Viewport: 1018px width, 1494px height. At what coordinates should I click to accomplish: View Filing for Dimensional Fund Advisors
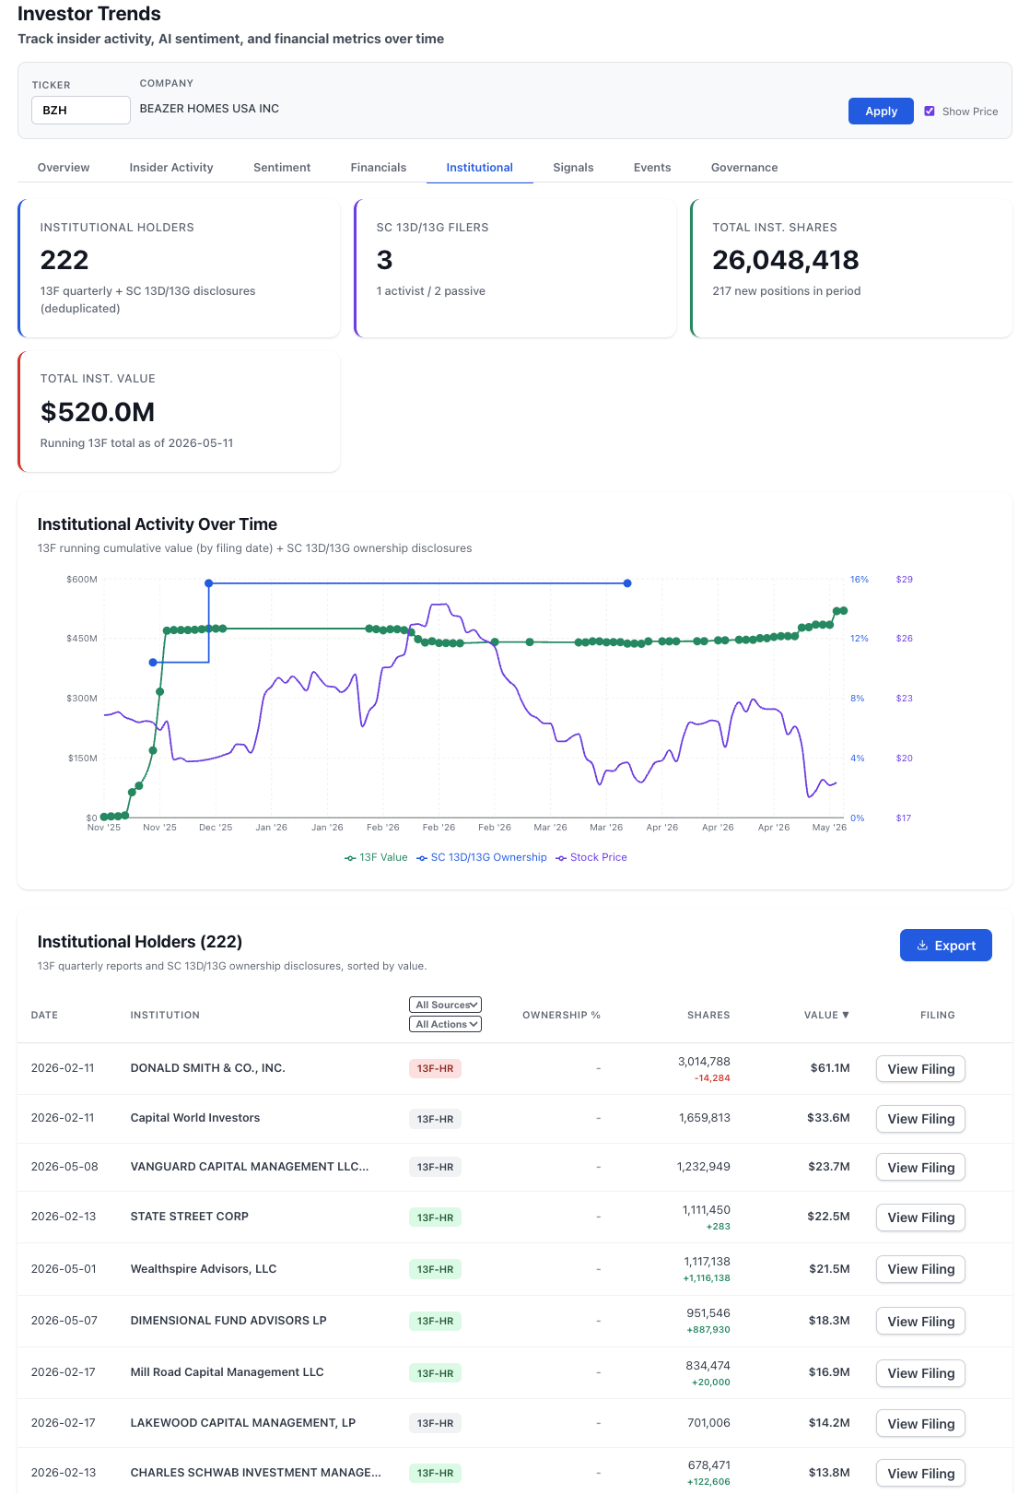click(920, 1322)
